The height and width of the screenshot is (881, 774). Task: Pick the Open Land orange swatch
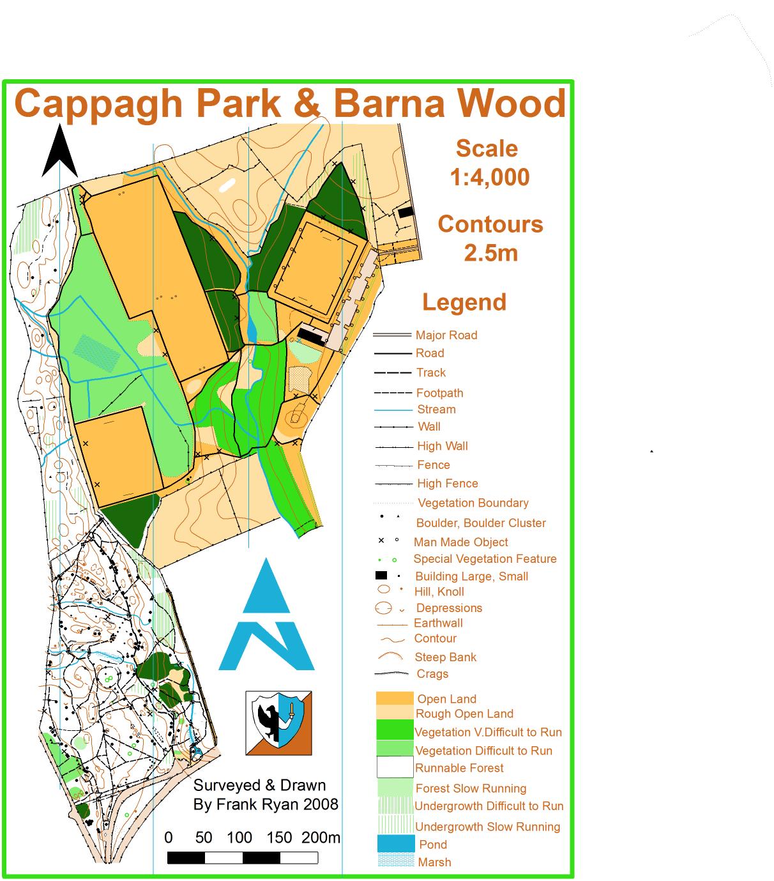point(394,698)
